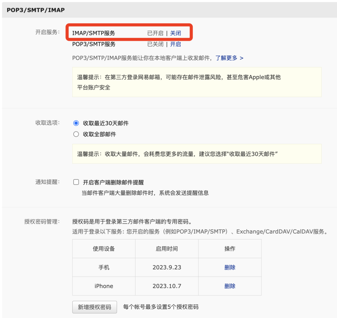
Task: Click the 收取全部邮件 option text
Action: [x=100, y=134]
